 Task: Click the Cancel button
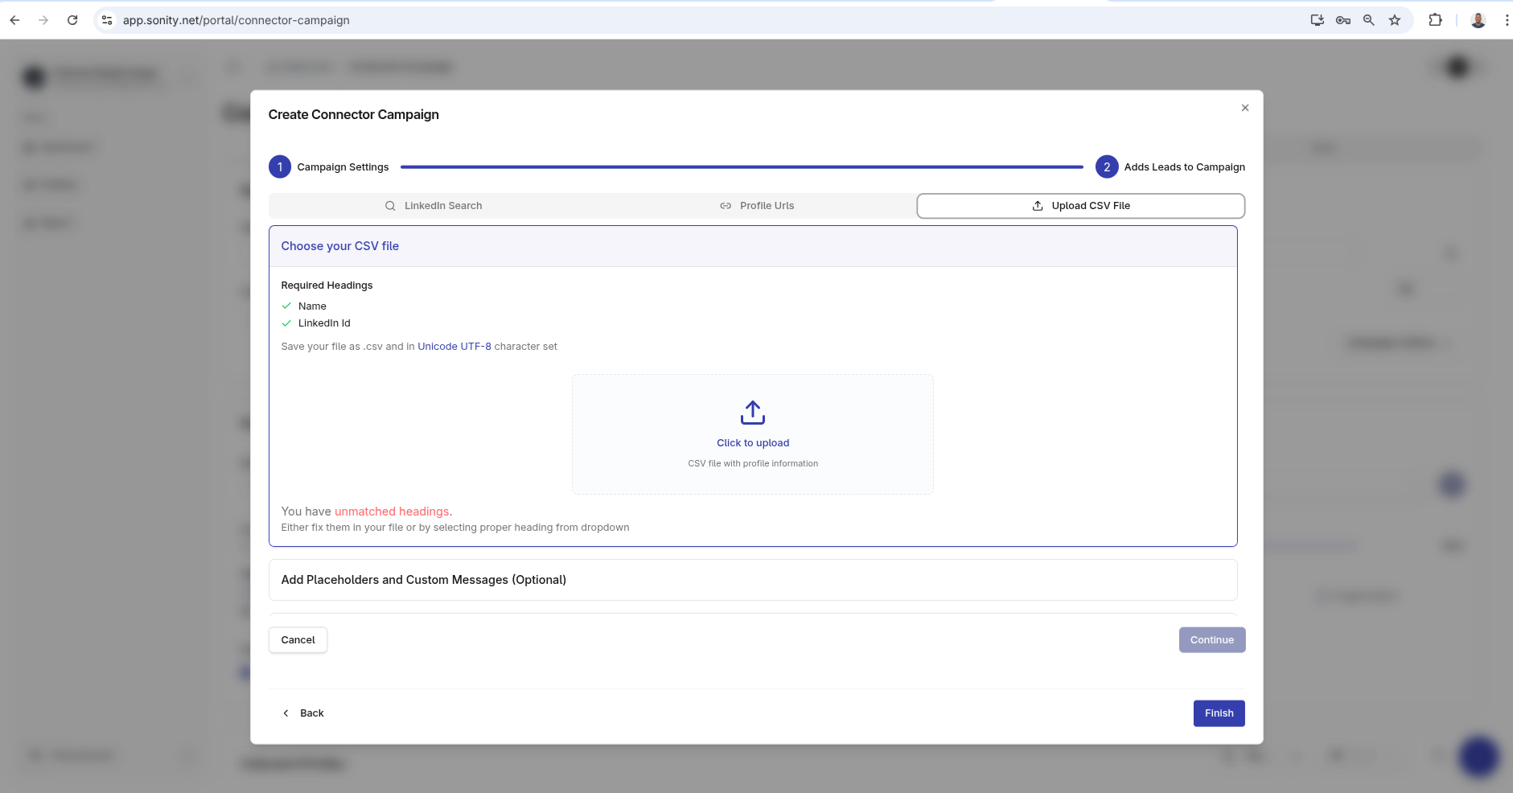point(298,640)
